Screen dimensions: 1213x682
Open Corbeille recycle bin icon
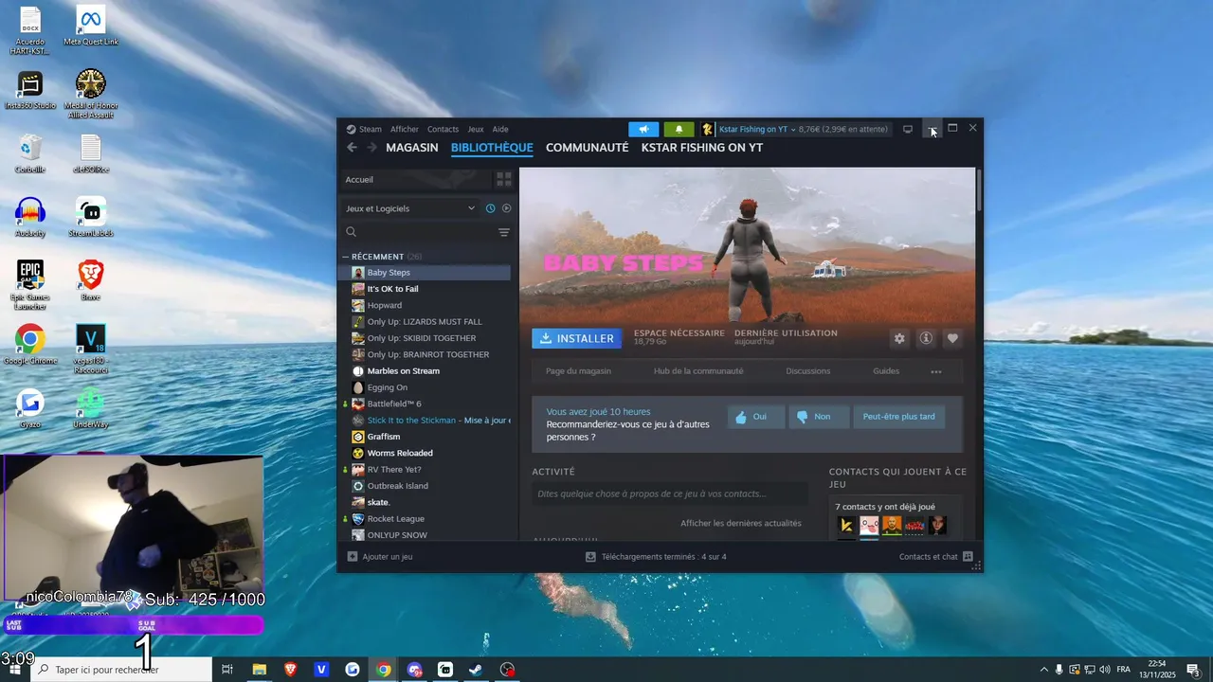(30, 153)
